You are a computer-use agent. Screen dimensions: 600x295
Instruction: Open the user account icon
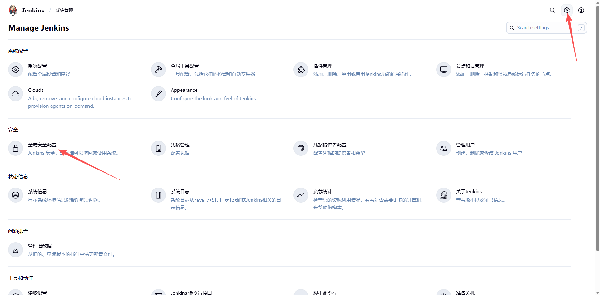pyautogui.click(x=581, y=10)
